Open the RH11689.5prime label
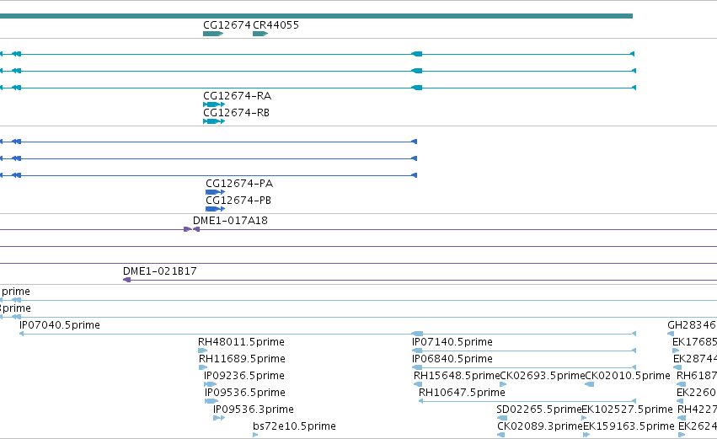The width and height of the screenshot is (717, 439). 242,359
